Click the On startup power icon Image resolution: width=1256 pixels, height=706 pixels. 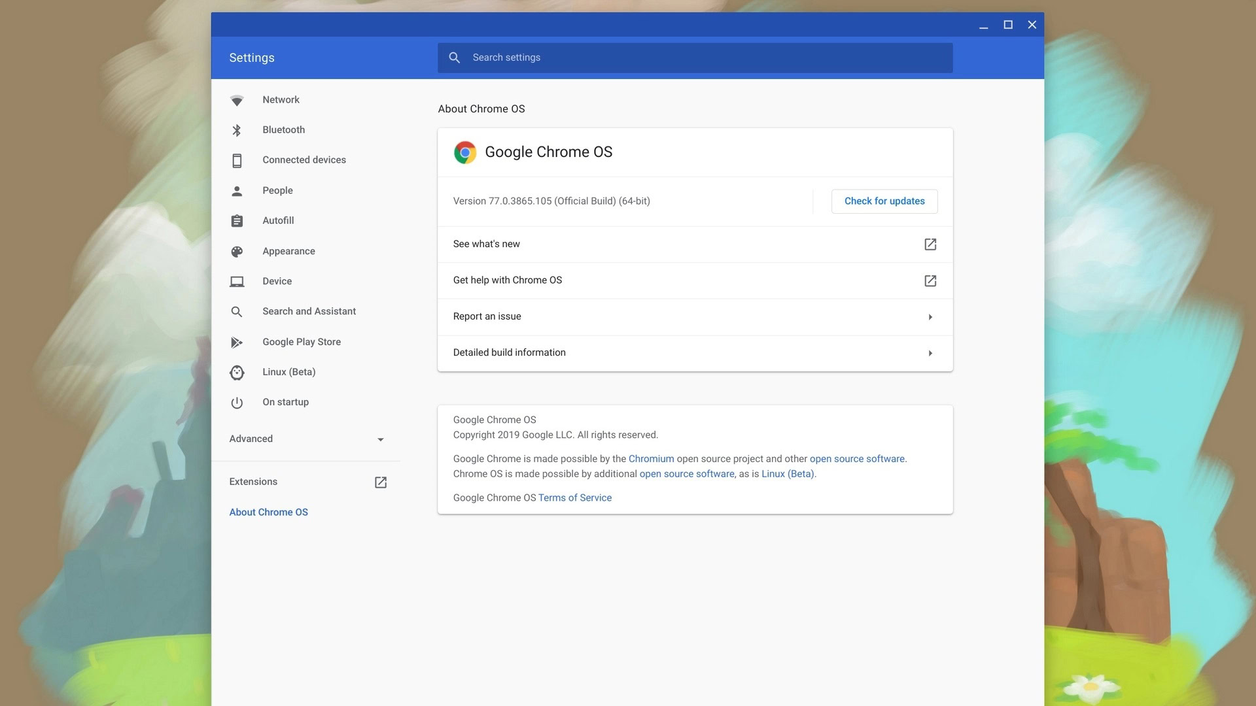click(x=237, y=403)
